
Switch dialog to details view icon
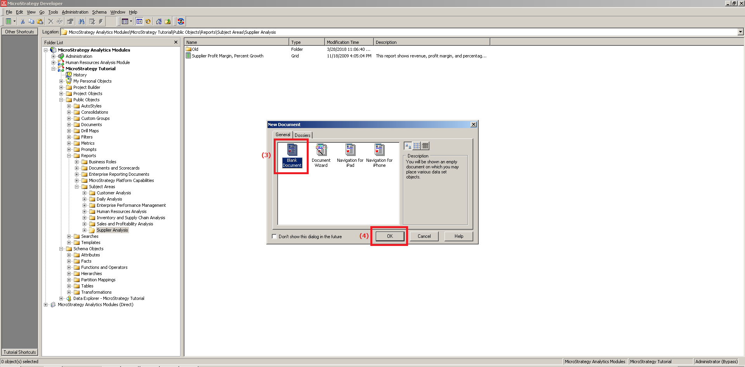pyautogui.click(x=425, y=146)
